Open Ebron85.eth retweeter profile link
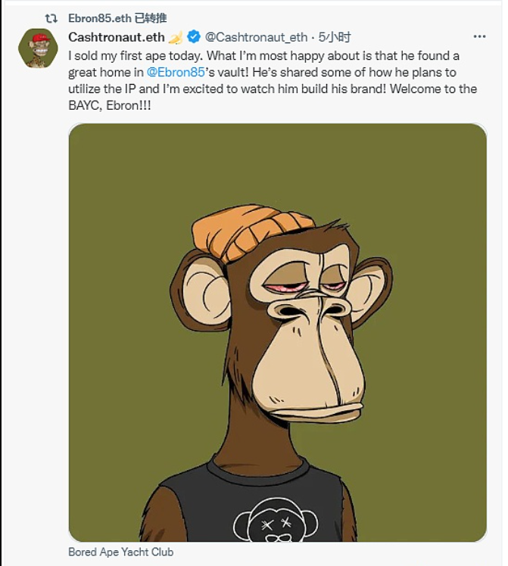Viewport: 508px width, 566px height. (102, 17)
